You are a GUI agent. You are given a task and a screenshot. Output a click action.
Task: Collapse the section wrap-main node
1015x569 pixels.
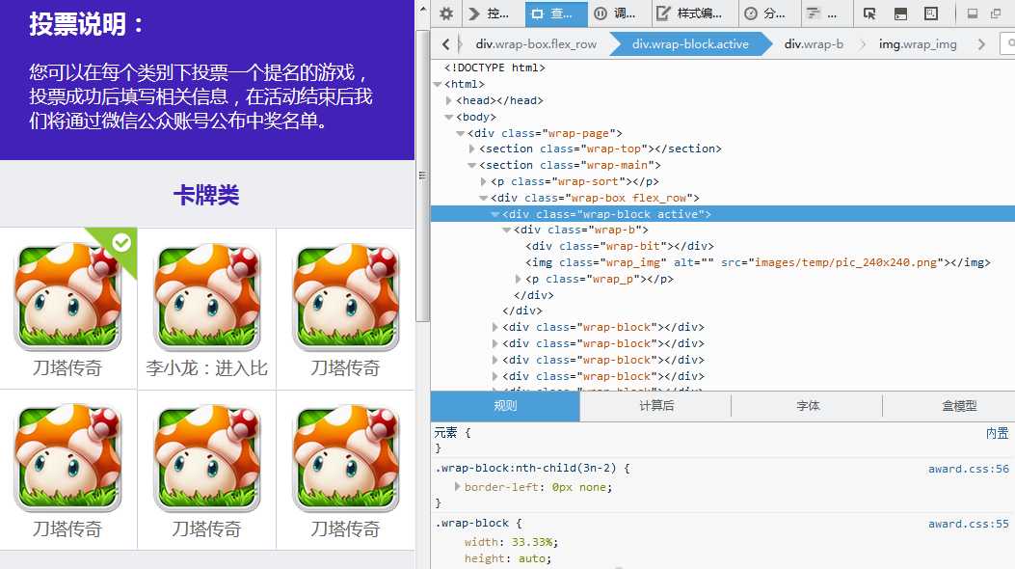click(472, 165)
